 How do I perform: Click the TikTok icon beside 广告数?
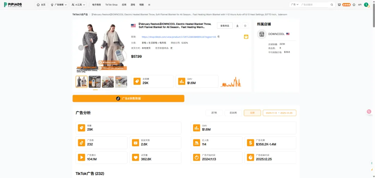[82, 143]
